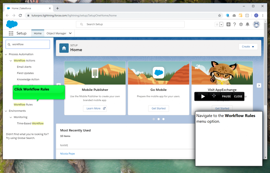Click Learn More on Mobile Publisher card
Screen dimensions: 270x173
95,108
